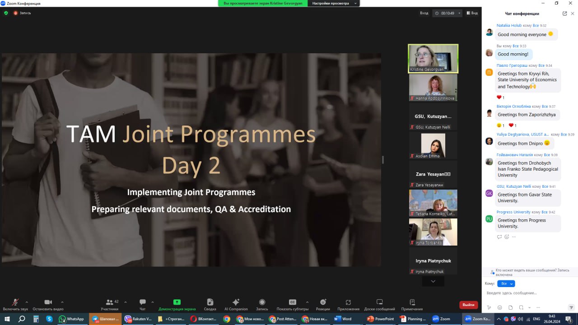The image size is (578, 325).
Task: Pop out the conference chat window
Action: pyautogui.click(x=564, y=14)
